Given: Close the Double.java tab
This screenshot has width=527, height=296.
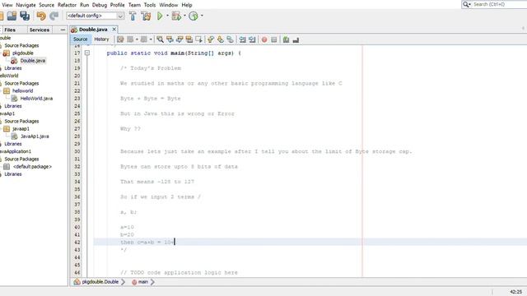Looking at the screenshot, I should [x=114, y=30].
